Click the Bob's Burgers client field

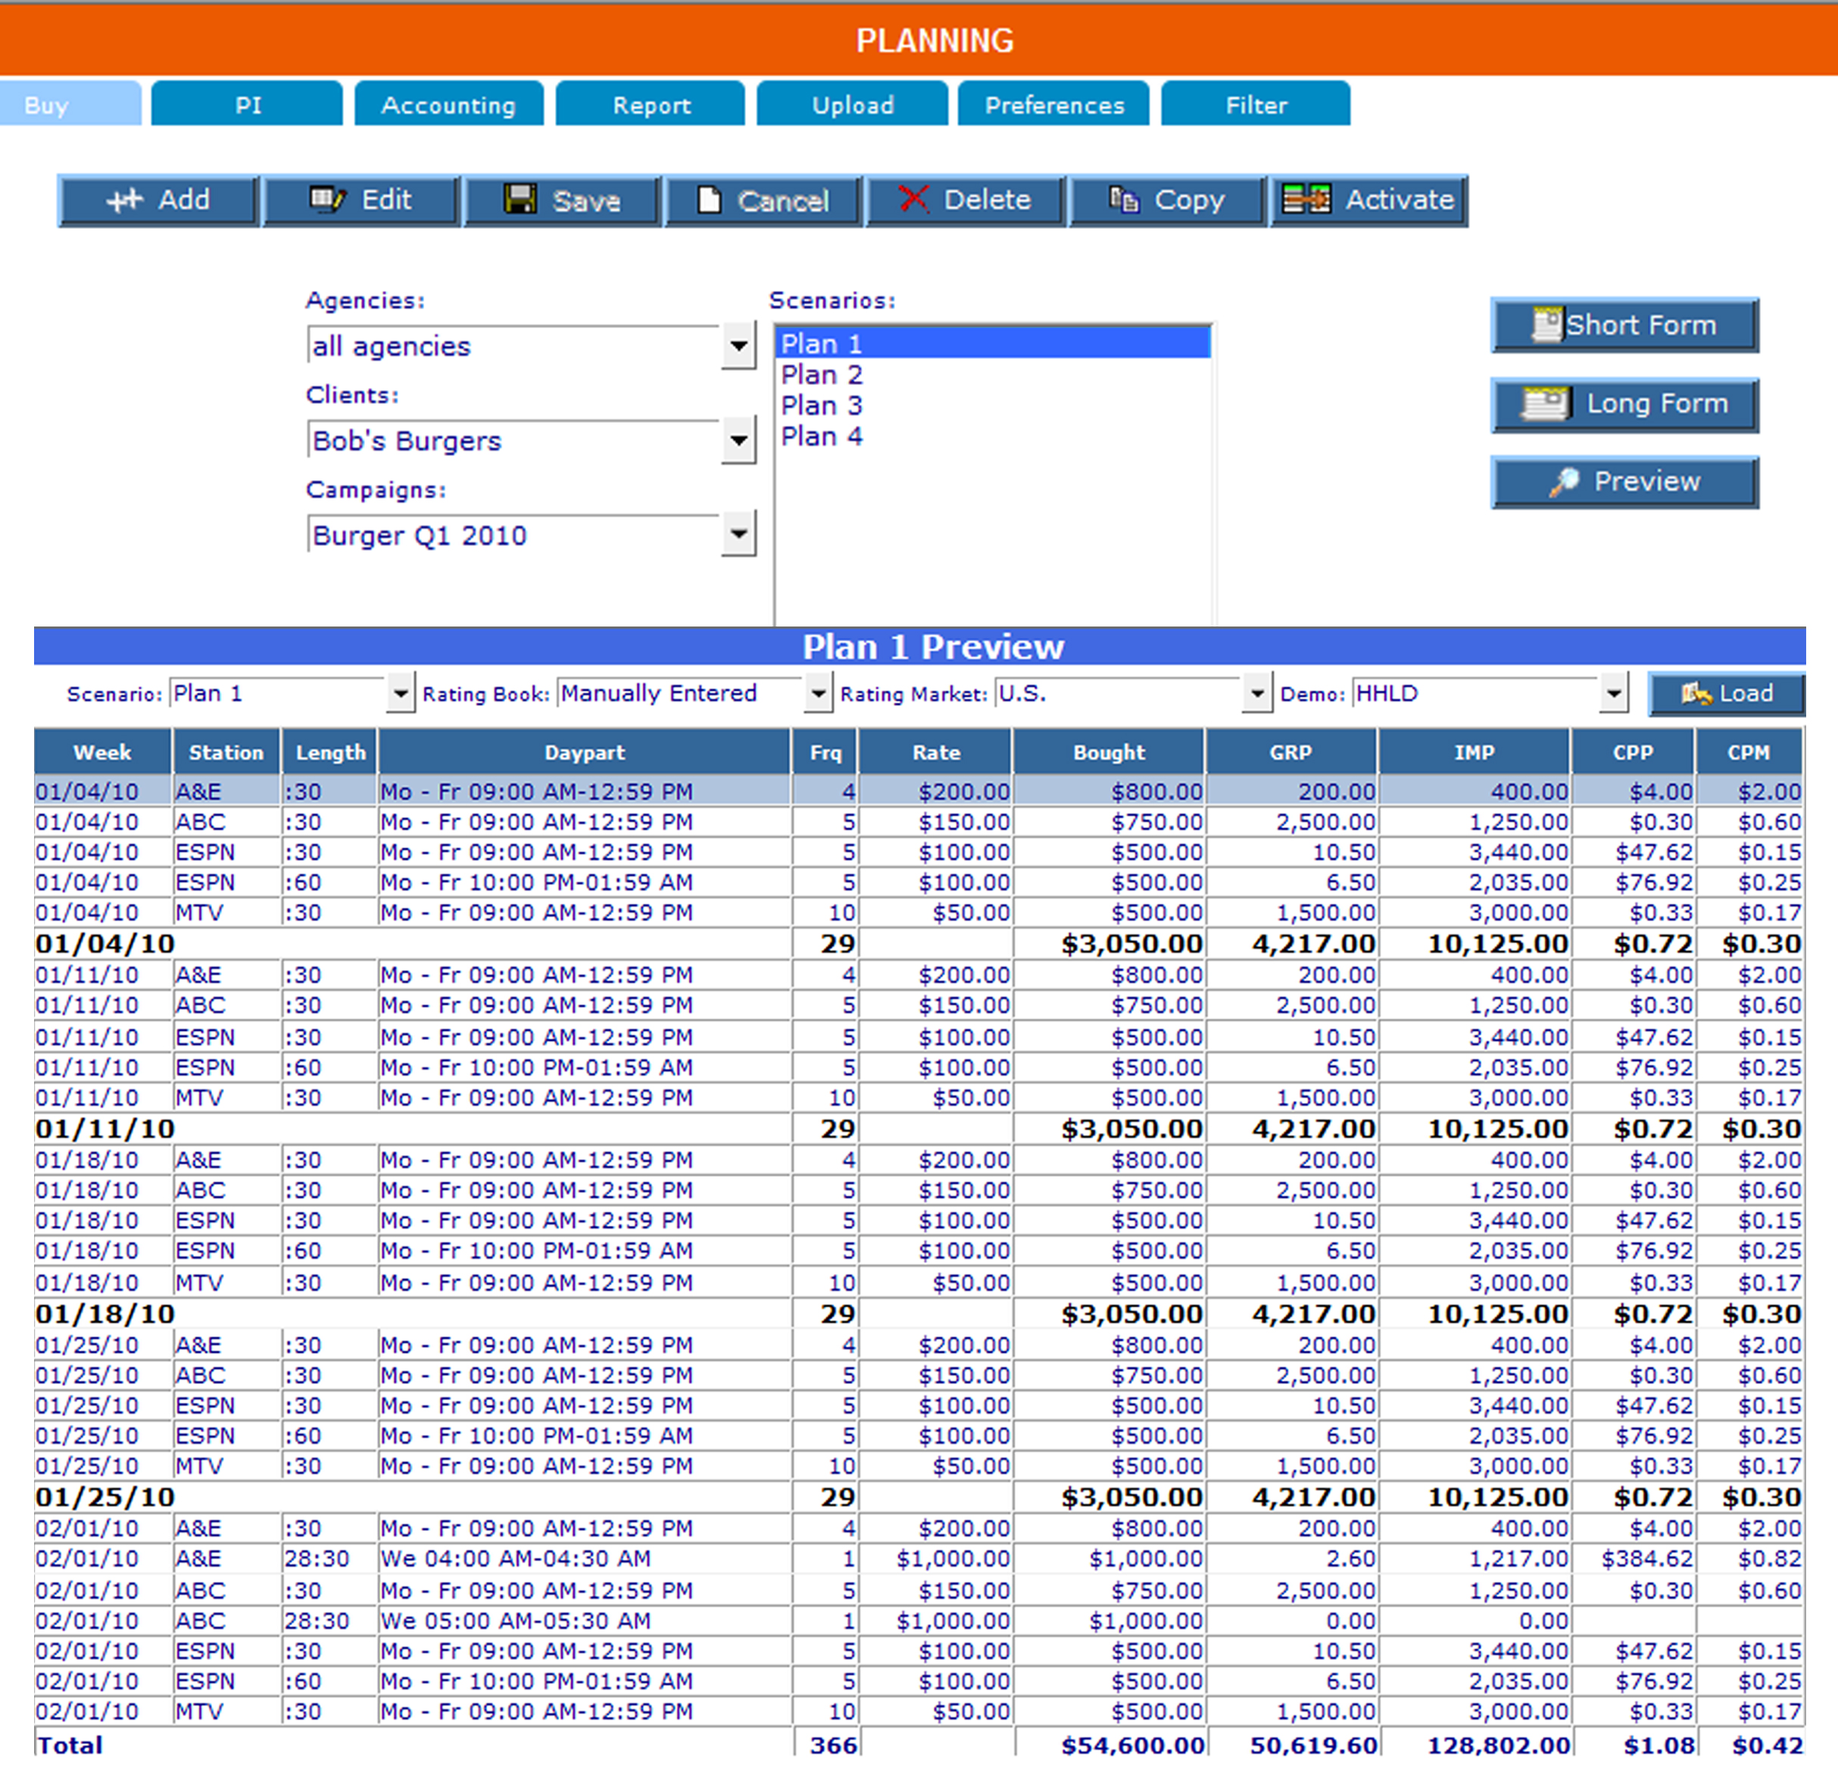pos(514,441)
